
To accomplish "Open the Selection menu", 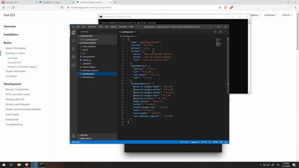I will pyautogui.click(x=92, y=27).
